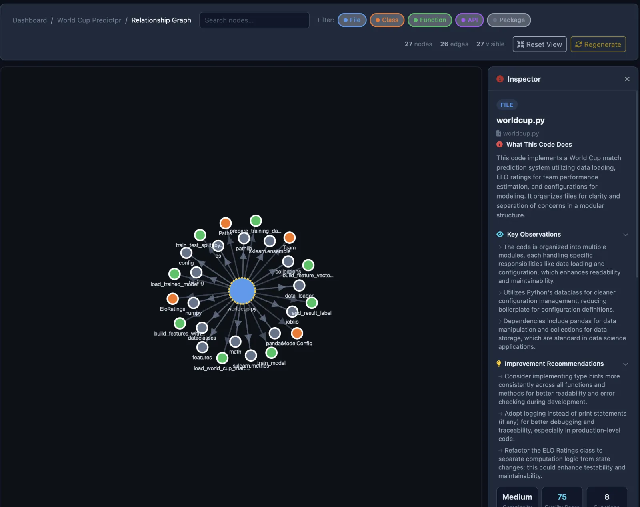Click the config package node
The width and height of the screenshot is (640, 507).
(x=186, y=253)
